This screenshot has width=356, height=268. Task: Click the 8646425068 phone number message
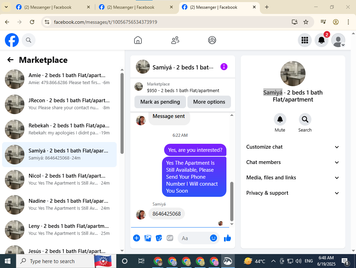click(x=167, y=214)
